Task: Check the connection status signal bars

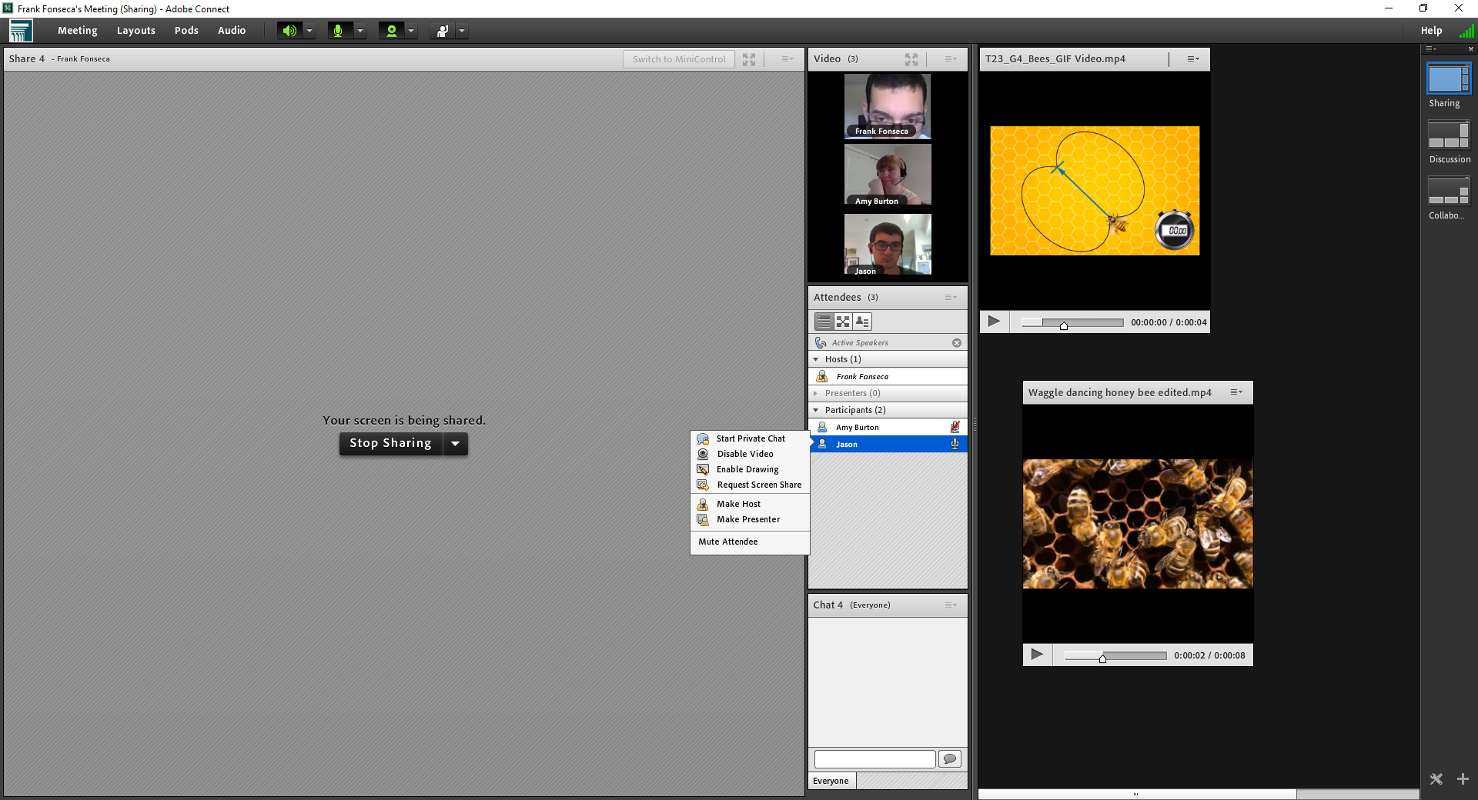Action: pyautogui.click(x=1466, y=31)
